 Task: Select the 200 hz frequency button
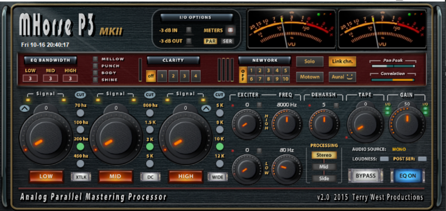pos(80,146)
